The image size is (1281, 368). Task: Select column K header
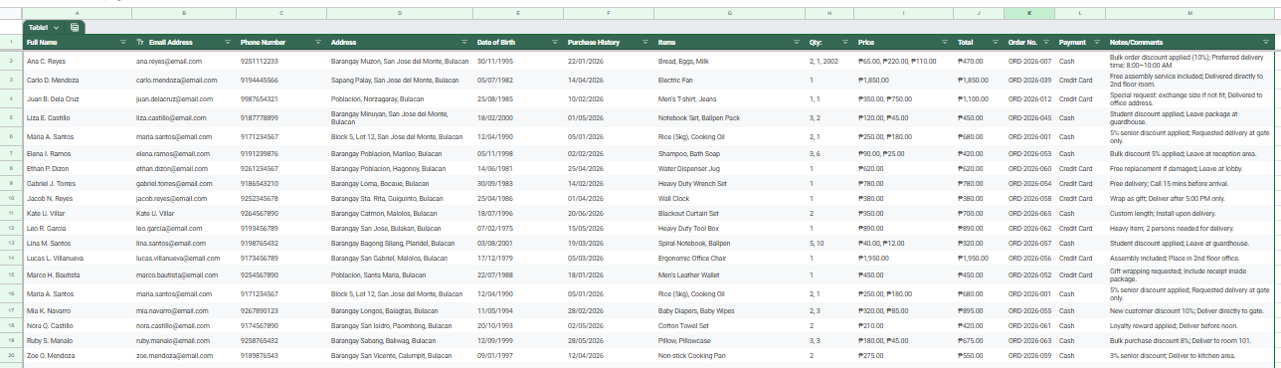tap(1028, 13)
